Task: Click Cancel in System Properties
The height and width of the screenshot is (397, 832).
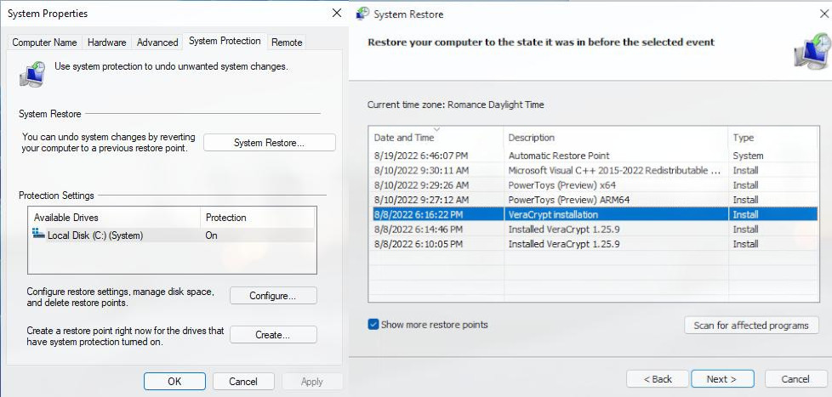Action: (x=243, y=381)
